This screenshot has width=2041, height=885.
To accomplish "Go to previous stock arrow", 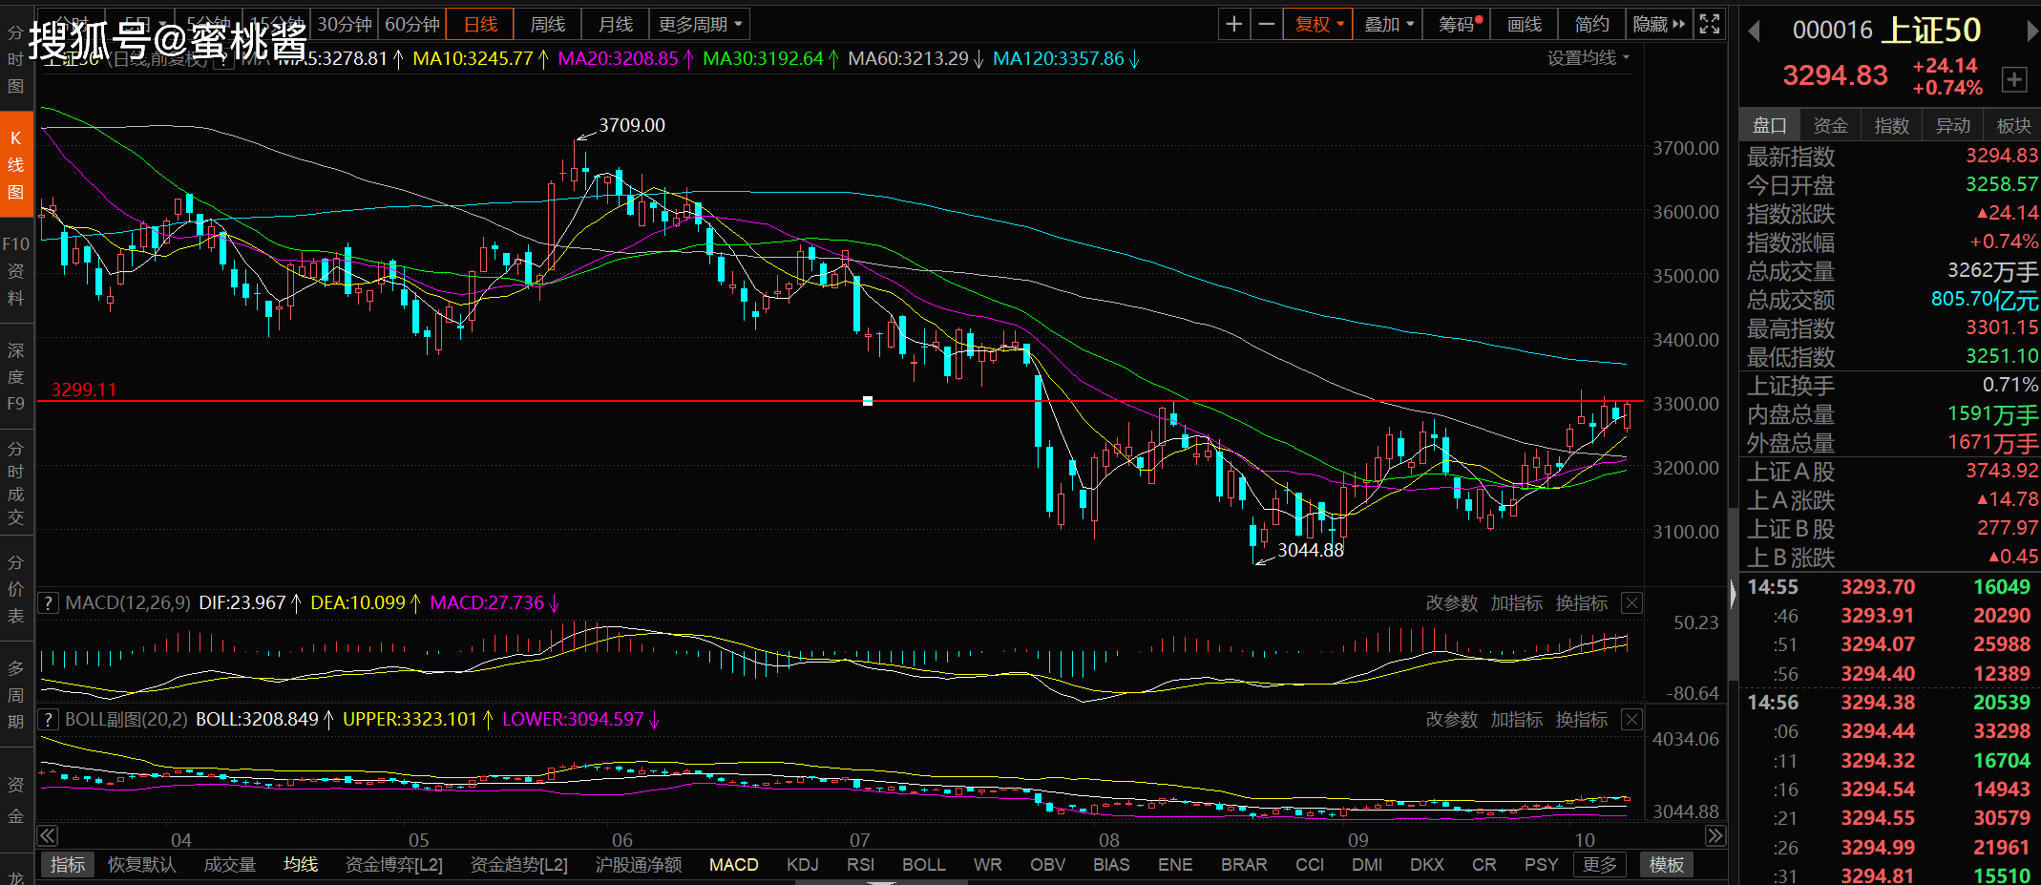I will pyautogui.click(x=1754, y=32).
